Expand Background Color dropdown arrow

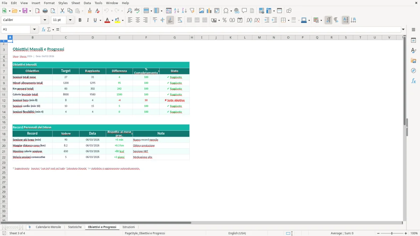click(x=122, y=20)
